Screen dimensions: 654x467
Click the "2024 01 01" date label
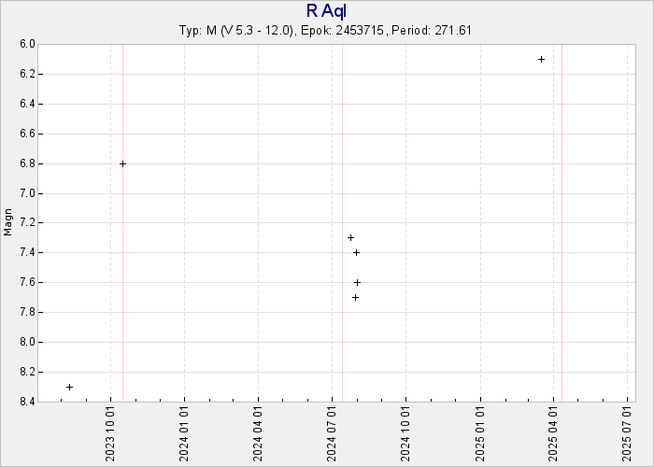click(x=185, y=432)
